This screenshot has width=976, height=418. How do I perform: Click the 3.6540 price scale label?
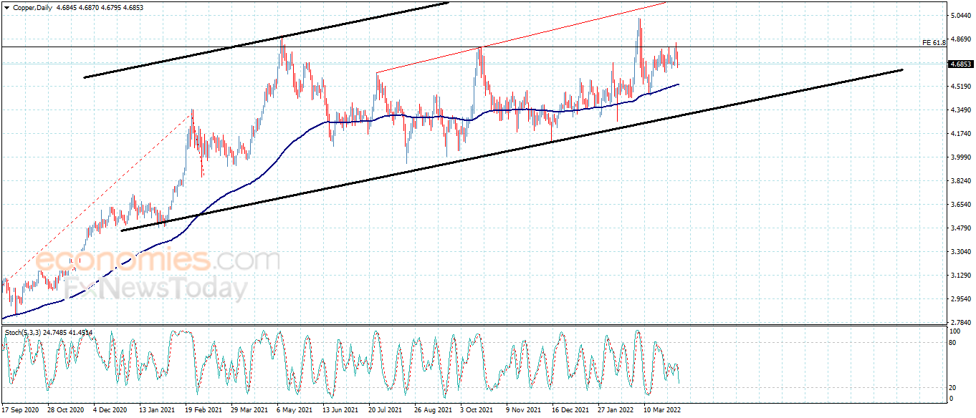[x=960, y=205]
